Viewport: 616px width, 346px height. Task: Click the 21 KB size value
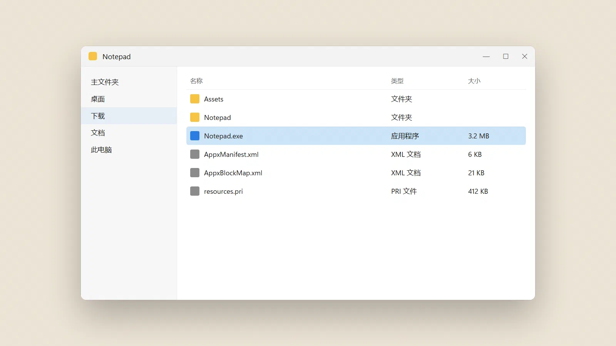tap(476, 173)
